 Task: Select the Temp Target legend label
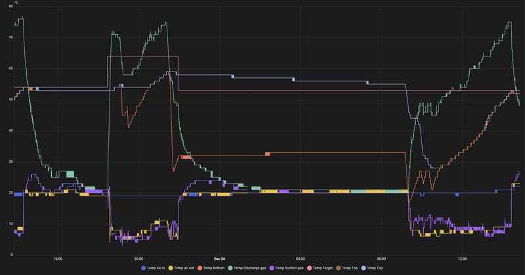[x=323, y=268]
